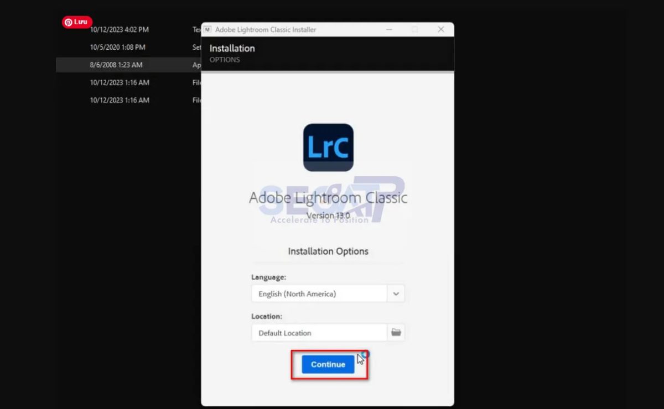Browse for location via folder icon
The image size is (664, 409).
(x=396, y=333)
